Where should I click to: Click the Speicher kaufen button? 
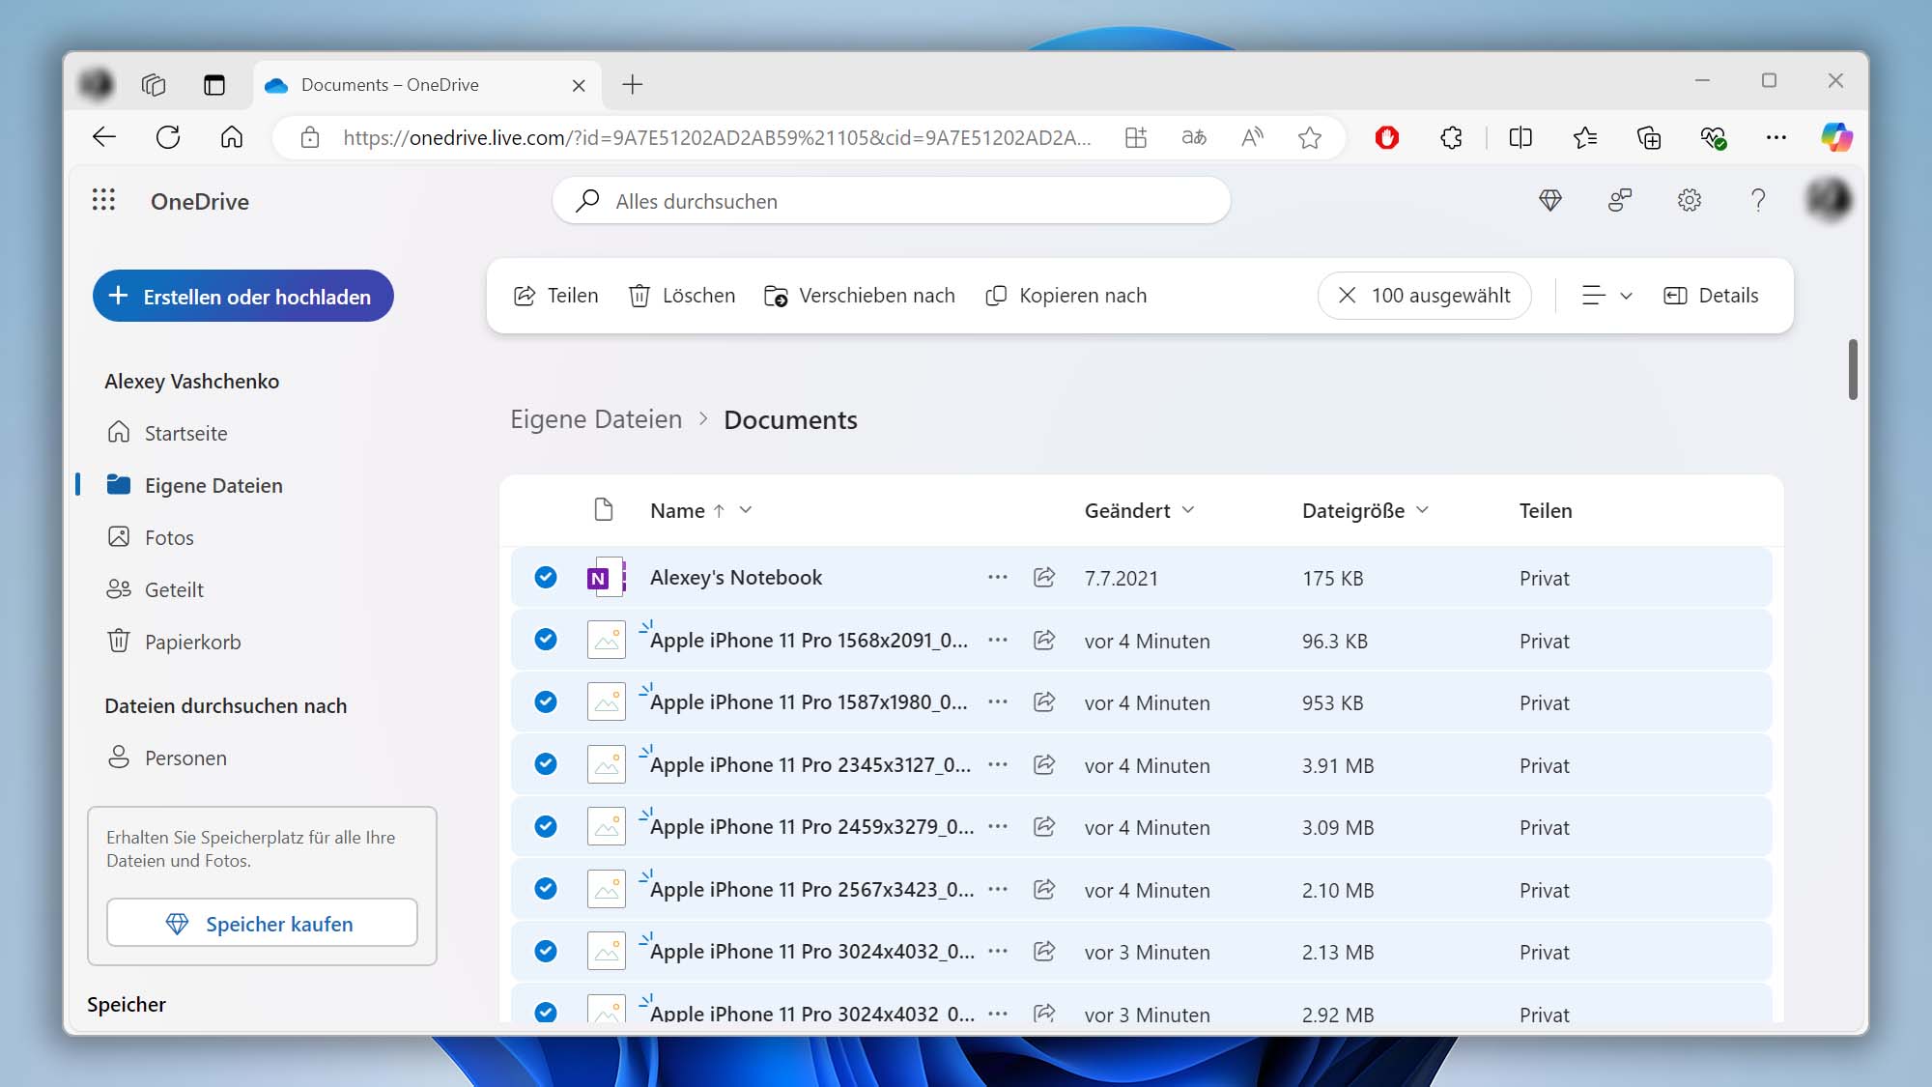[262, 924]
